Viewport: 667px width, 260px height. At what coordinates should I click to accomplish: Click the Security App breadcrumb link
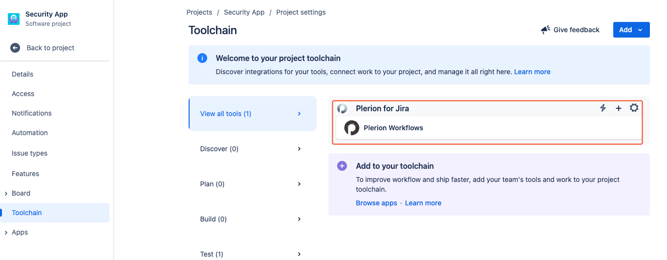pos(244,12)
